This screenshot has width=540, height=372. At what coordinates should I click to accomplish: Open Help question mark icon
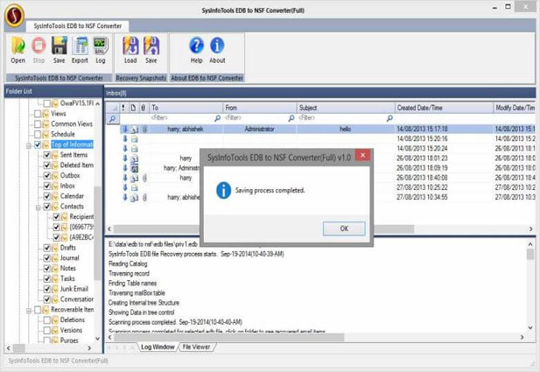pos(196,46)
